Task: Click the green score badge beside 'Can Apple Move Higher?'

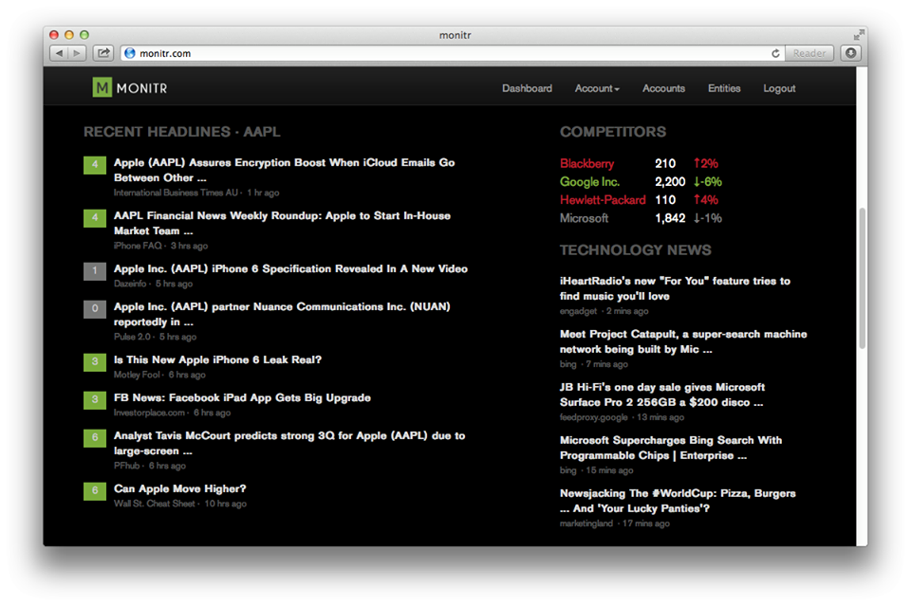Action: tap(94, 490)
